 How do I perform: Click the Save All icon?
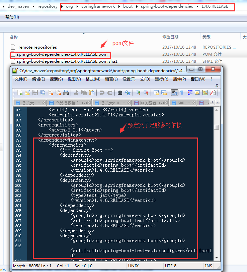tap(43, 93)
